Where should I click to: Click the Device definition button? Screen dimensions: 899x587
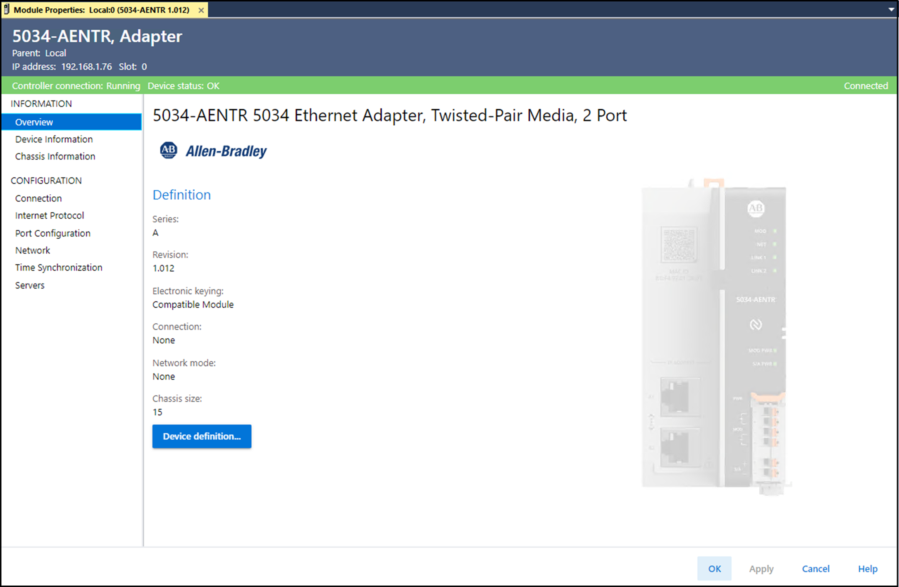[x=202, y=436]
